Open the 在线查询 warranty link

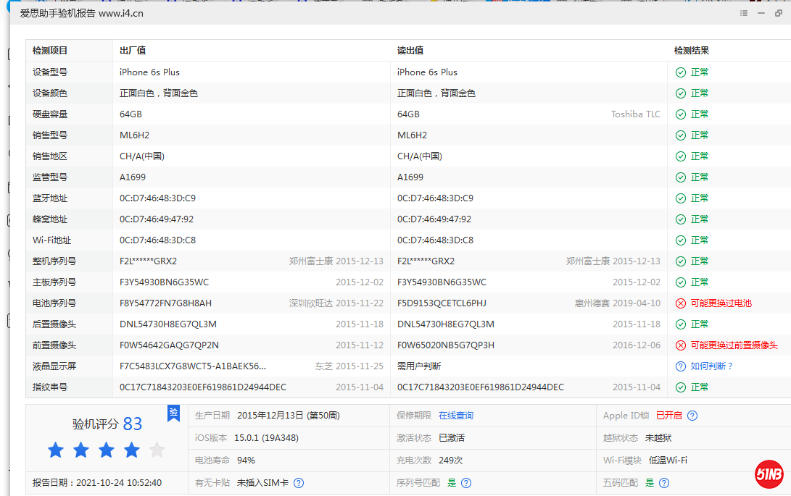point(455,416)
